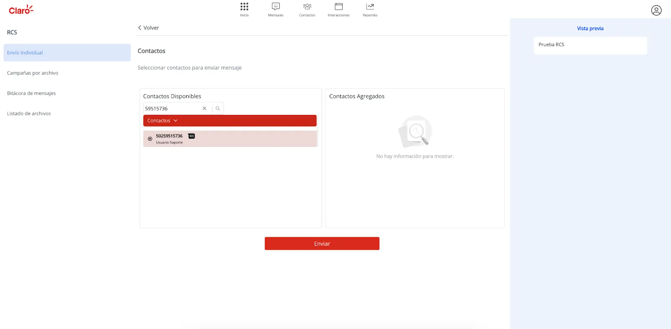Click the Claro logo

click(21, 10)
